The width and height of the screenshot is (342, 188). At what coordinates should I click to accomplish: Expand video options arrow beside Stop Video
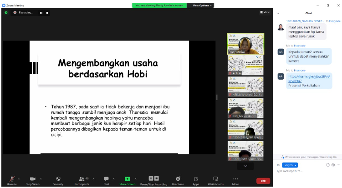41,178
